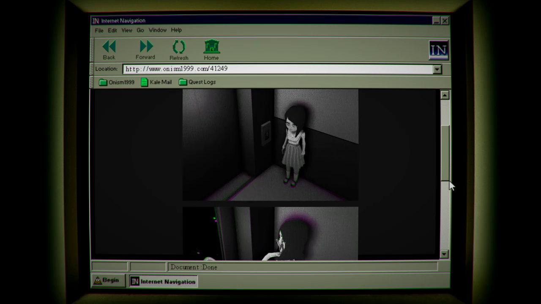
Task: Open the Window menu
Action: pos(157,30)
